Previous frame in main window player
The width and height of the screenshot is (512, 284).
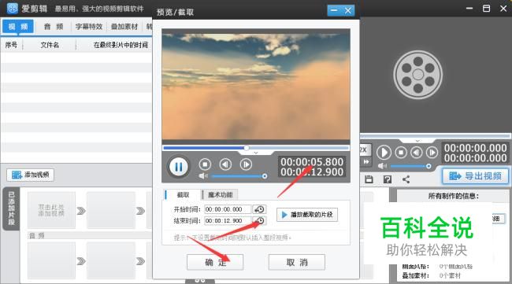[x=417, y=153]
